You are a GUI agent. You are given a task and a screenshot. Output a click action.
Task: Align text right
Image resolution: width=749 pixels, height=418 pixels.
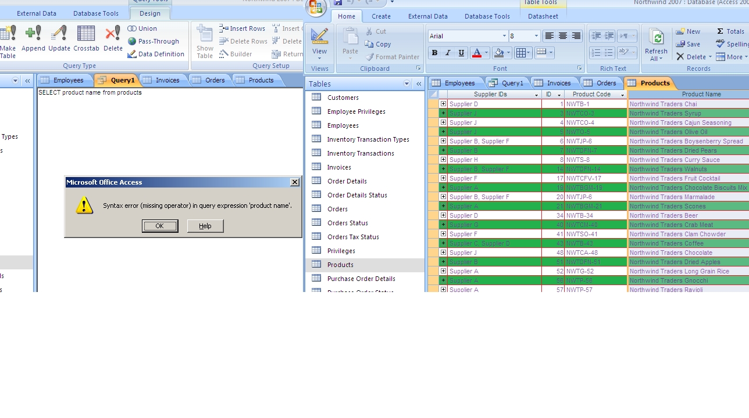tap(576, 36)
